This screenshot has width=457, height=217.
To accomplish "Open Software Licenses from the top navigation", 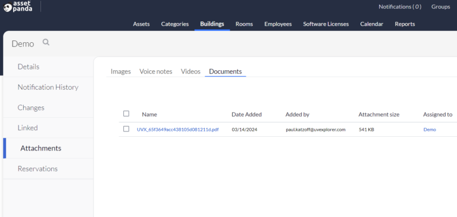I will [326, 24].
